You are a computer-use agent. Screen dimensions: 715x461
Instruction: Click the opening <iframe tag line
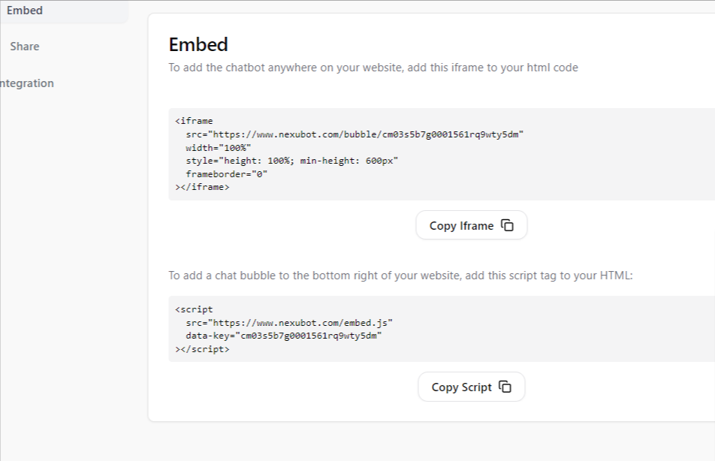pyautogui.click(x=195, y=120)
